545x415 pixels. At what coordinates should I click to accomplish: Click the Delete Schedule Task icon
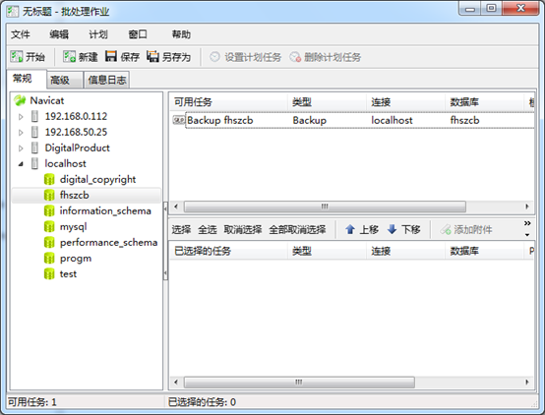click(x=295, y=57)
